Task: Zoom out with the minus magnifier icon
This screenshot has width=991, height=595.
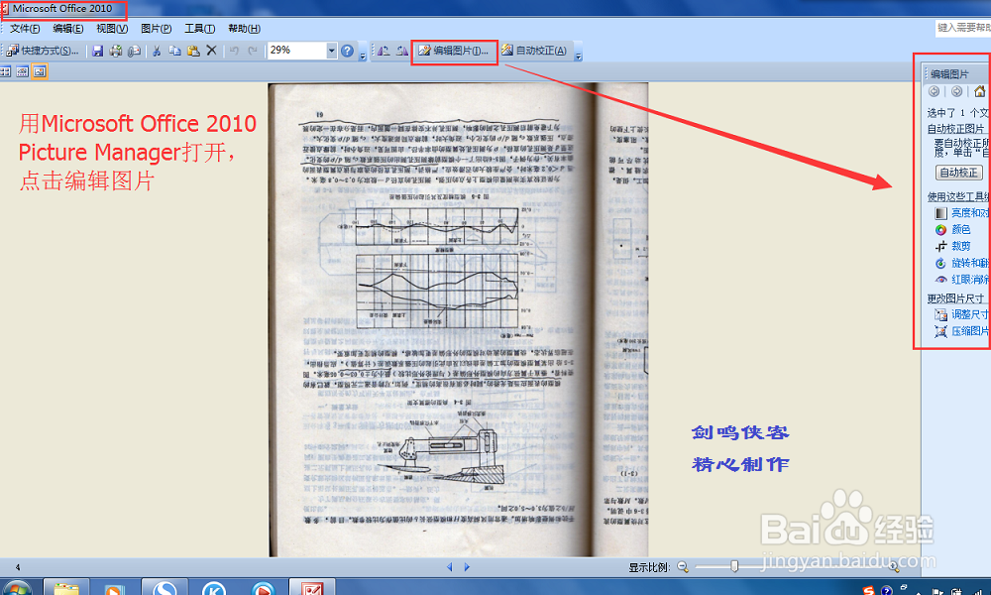Action: coord(683,567)
